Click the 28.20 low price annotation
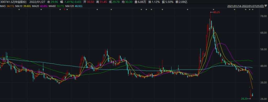 click(244, 99)
